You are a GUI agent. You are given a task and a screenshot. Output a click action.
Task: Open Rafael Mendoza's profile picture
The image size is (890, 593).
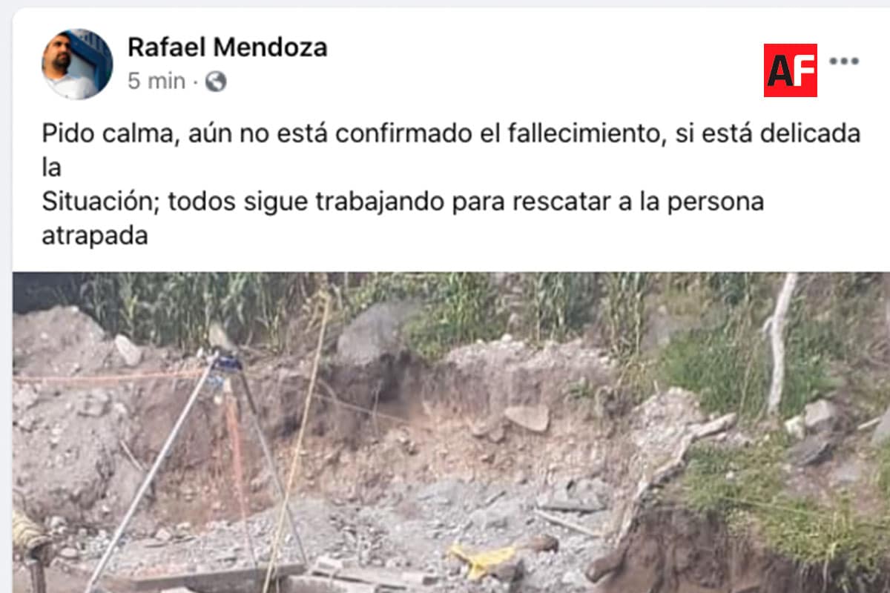77,64
